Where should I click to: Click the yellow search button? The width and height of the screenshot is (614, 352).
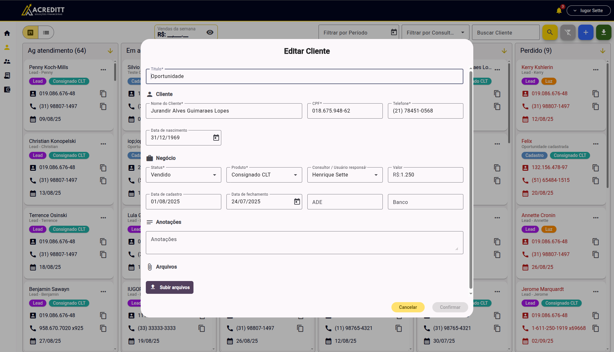550,32
